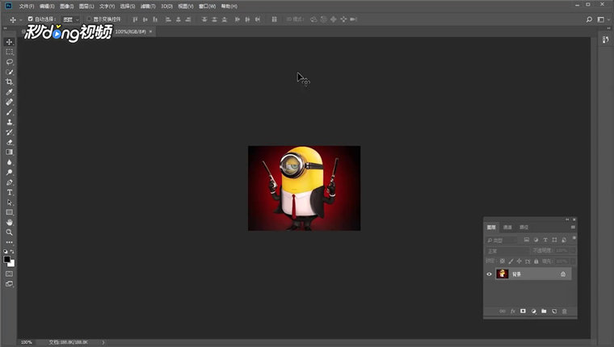Select the Brush tool
Image resolution: width=614 pixels, height=347 pixels.
pos(10,112)
